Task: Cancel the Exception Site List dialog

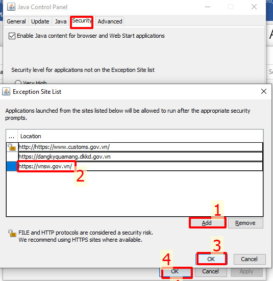Action: [x=250, y=259]
